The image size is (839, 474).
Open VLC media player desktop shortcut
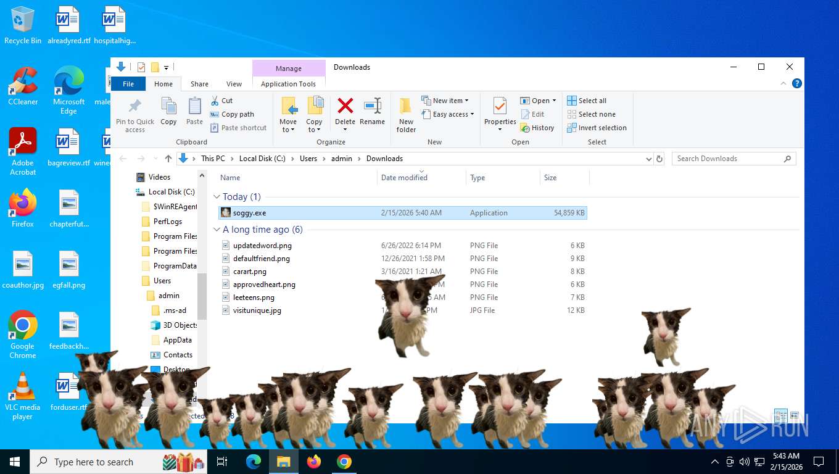click(x=23, y=396)
